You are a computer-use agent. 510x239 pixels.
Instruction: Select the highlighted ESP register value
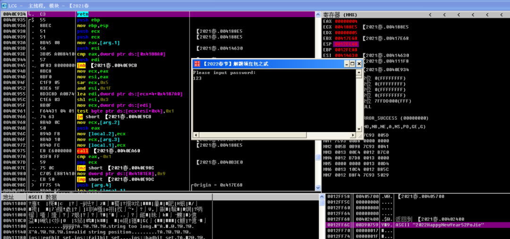346,44
